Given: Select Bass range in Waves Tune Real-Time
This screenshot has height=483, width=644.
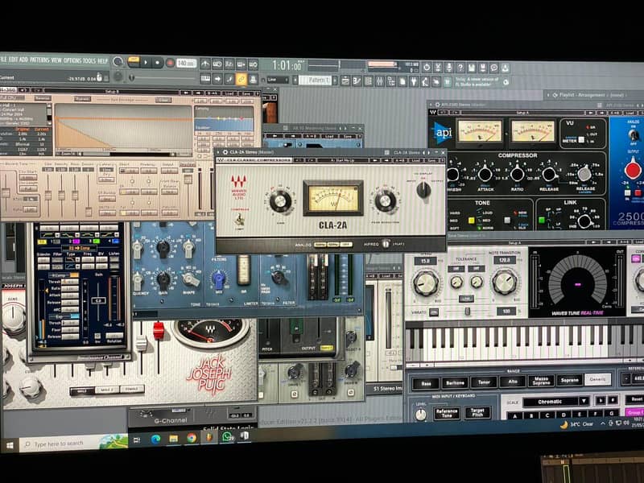Looking at the screenshot, I should point(426,383).
